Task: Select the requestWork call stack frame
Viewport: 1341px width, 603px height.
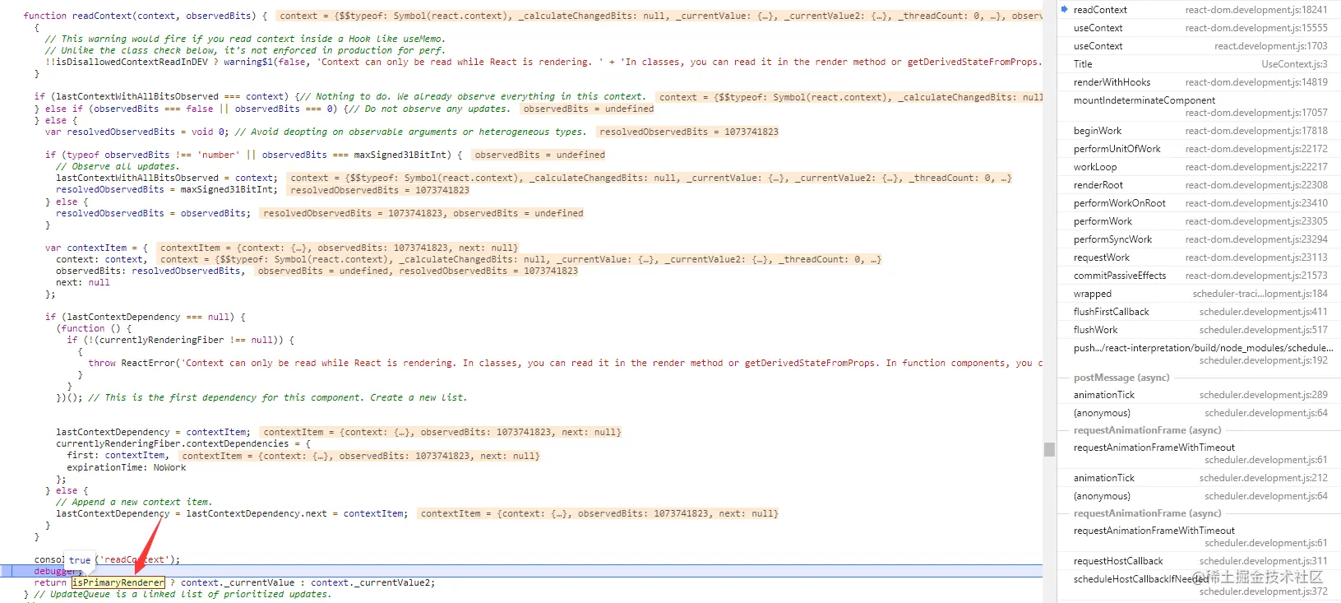Action: click(x=1199, y=257)
